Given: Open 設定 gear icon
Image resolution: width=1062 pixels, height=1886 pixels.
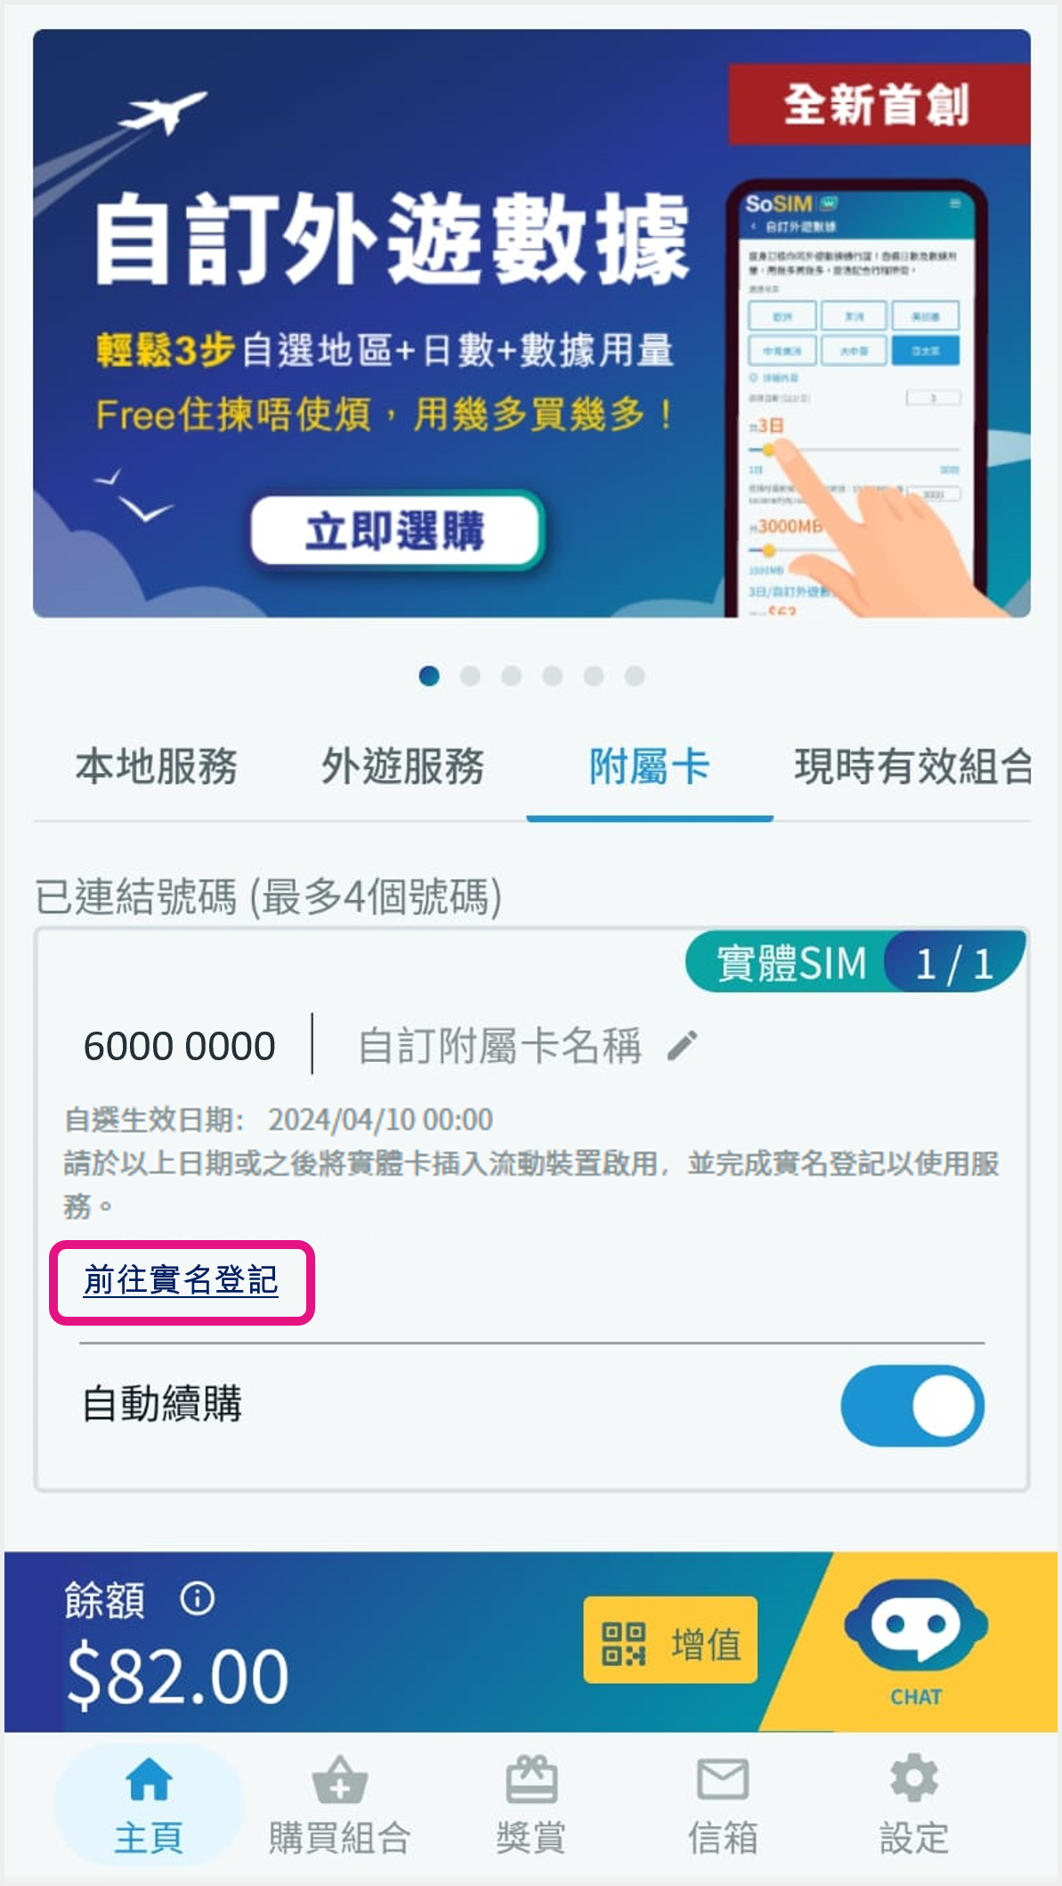Looking at the screenshot, I should (914, 1778).
